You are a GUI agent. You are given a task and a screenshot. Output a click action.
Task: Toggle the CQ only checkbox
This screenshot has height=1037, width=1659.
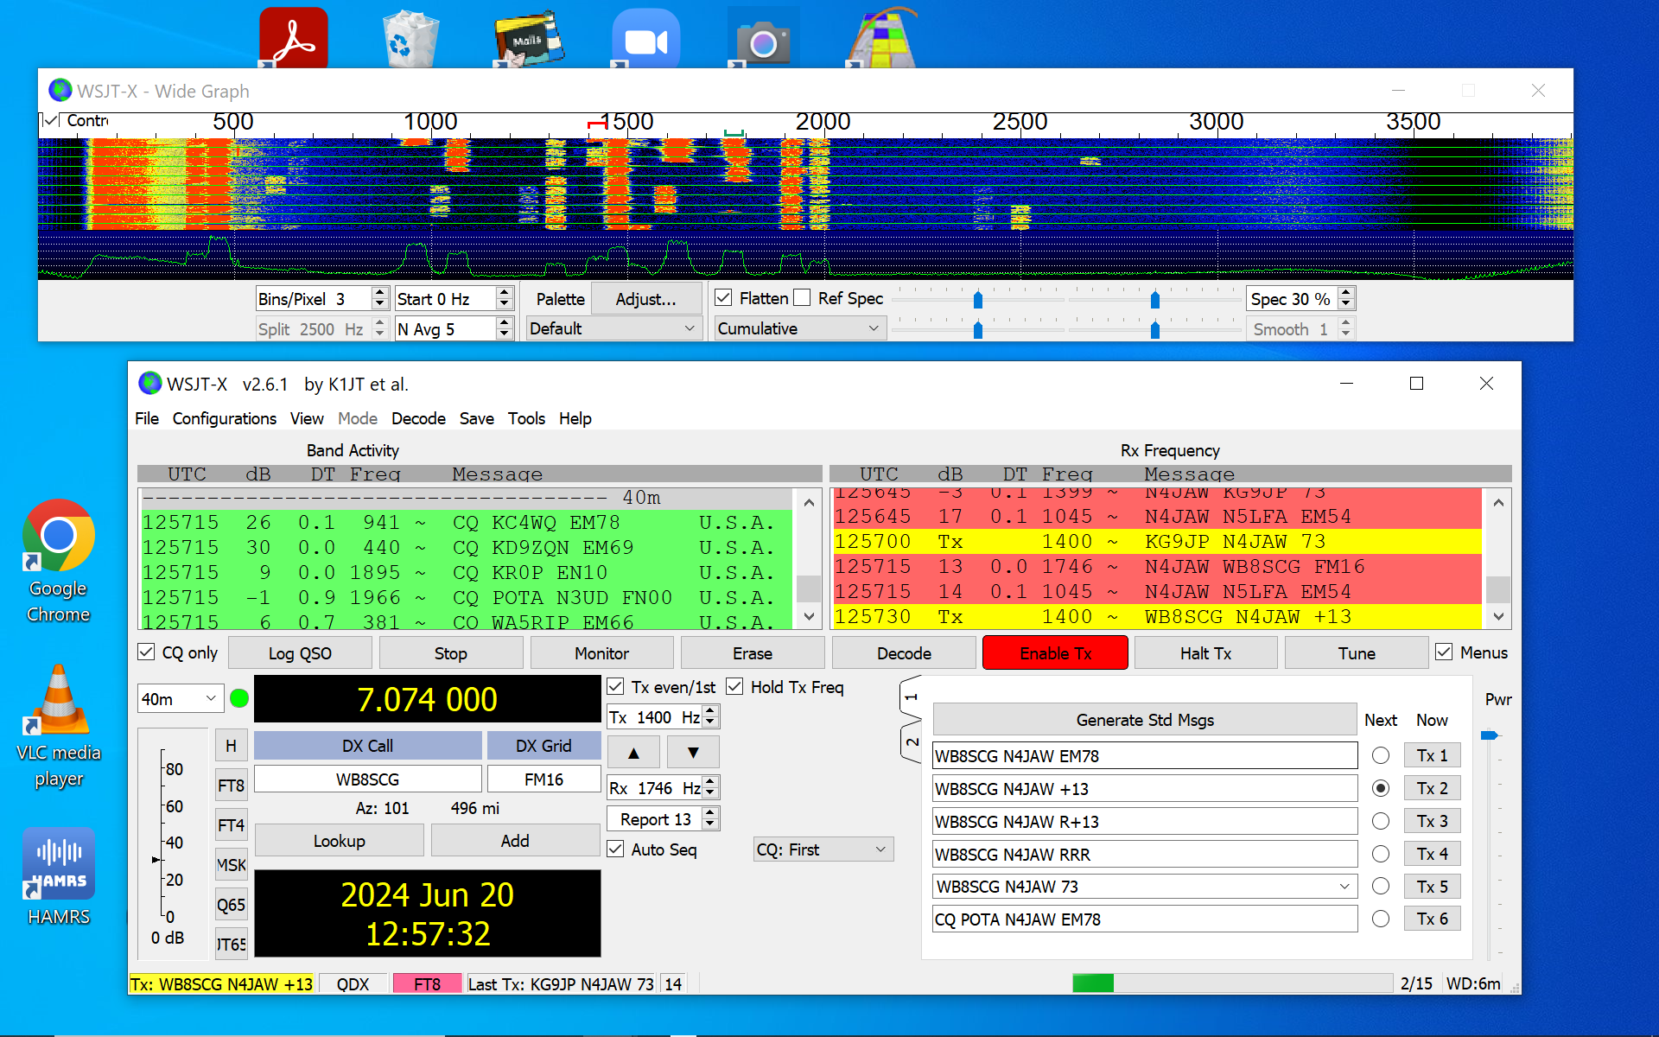pos(147,652)
